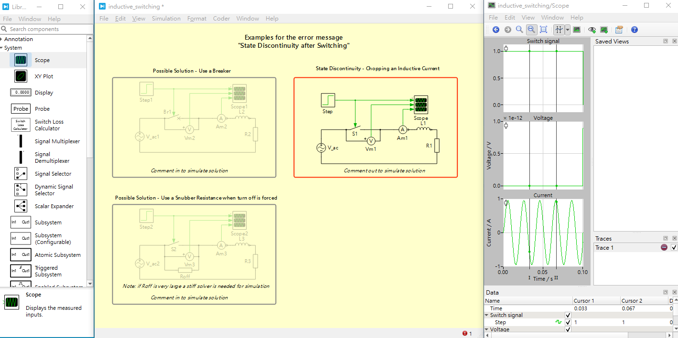
Task: Click the Cursor 1 column header
Action: pyautogui.click(x=596, y=301)
